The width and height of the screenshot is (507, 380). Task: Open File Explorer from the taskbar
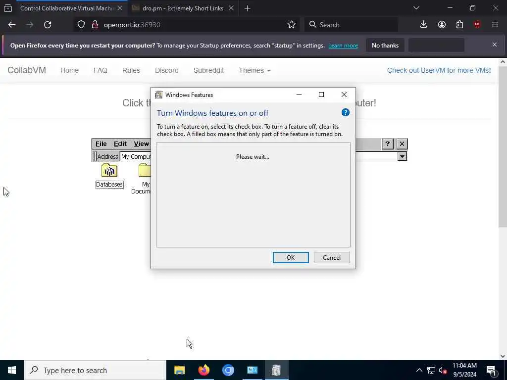pos(179,370)
